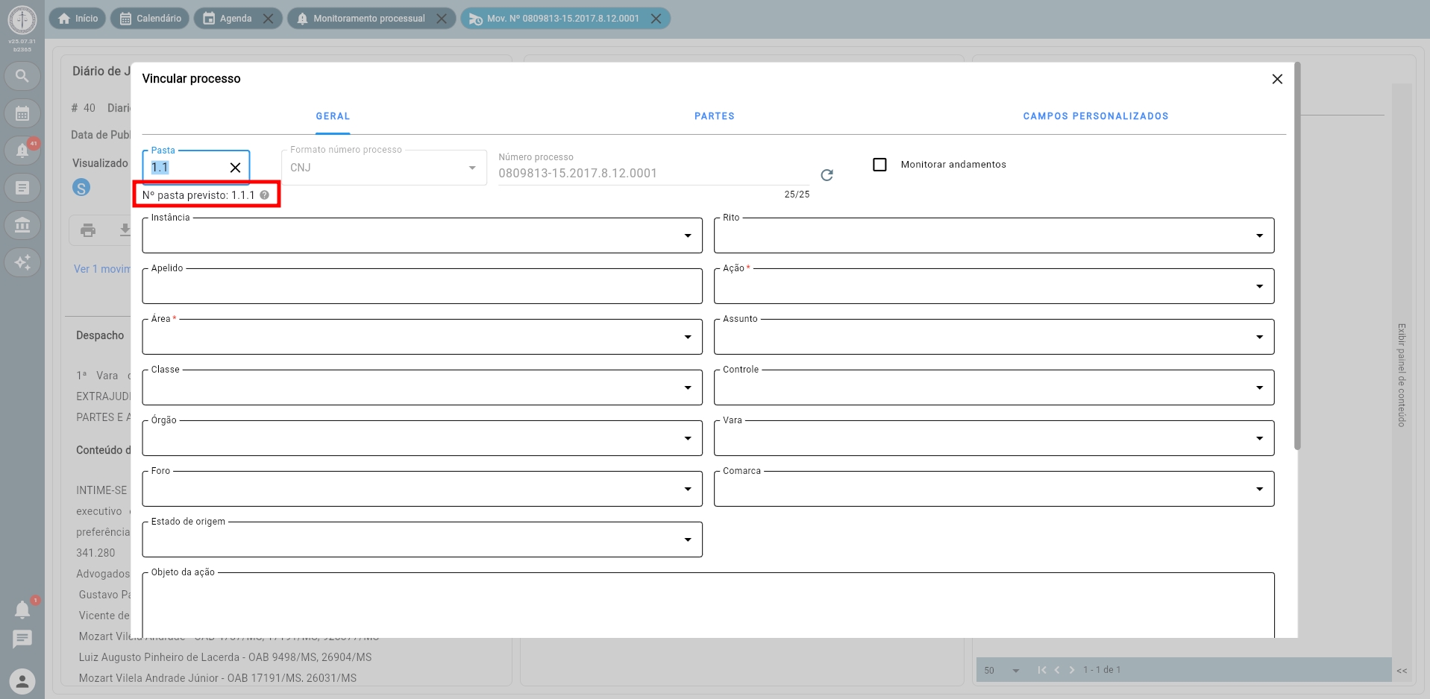
Task: Expand the Instância dropdown
Action: pos(687,236)
